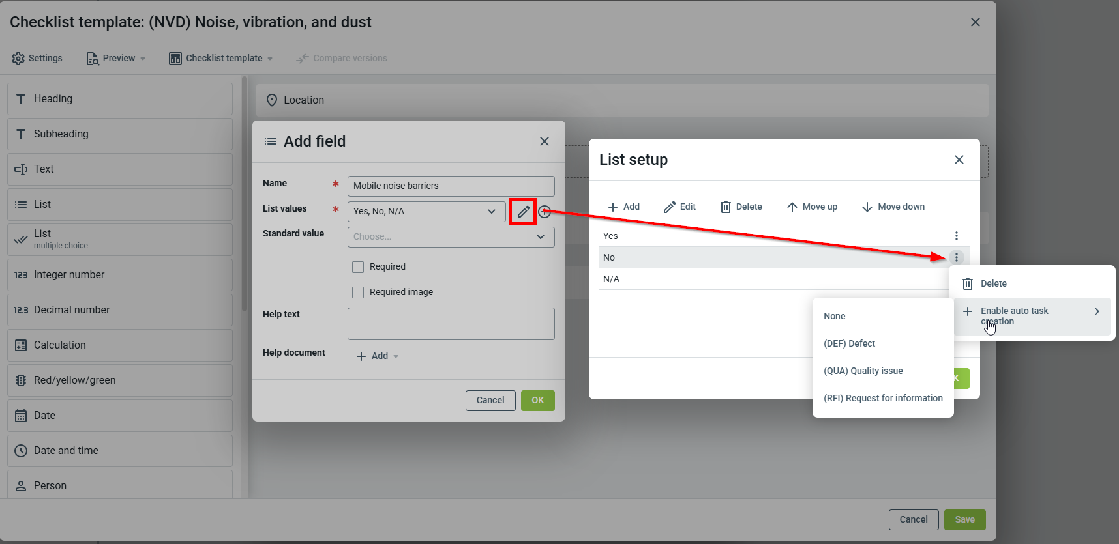Open the three-dot menu for the Yes row
The width and height of the screenshot is (1119, 544).
pos(956,236)
